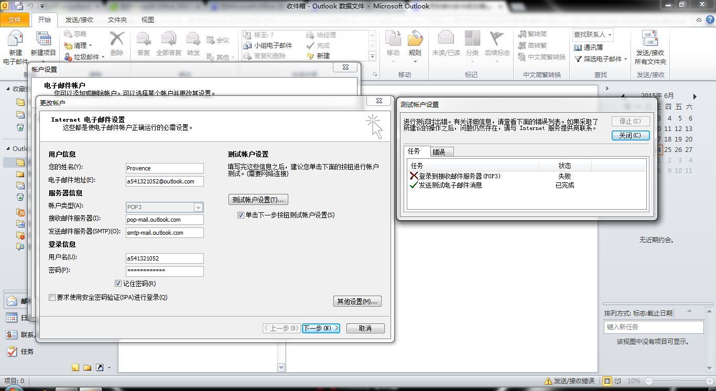Click Outgoing mail server (SMTP) field
The image size is (716, 391).
(x=165, y=233)
